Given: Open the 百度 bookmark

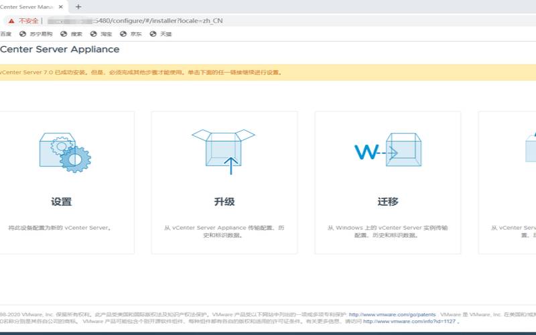Looking at the screenshot, I should pyautogui.click(x=6, y=34).
